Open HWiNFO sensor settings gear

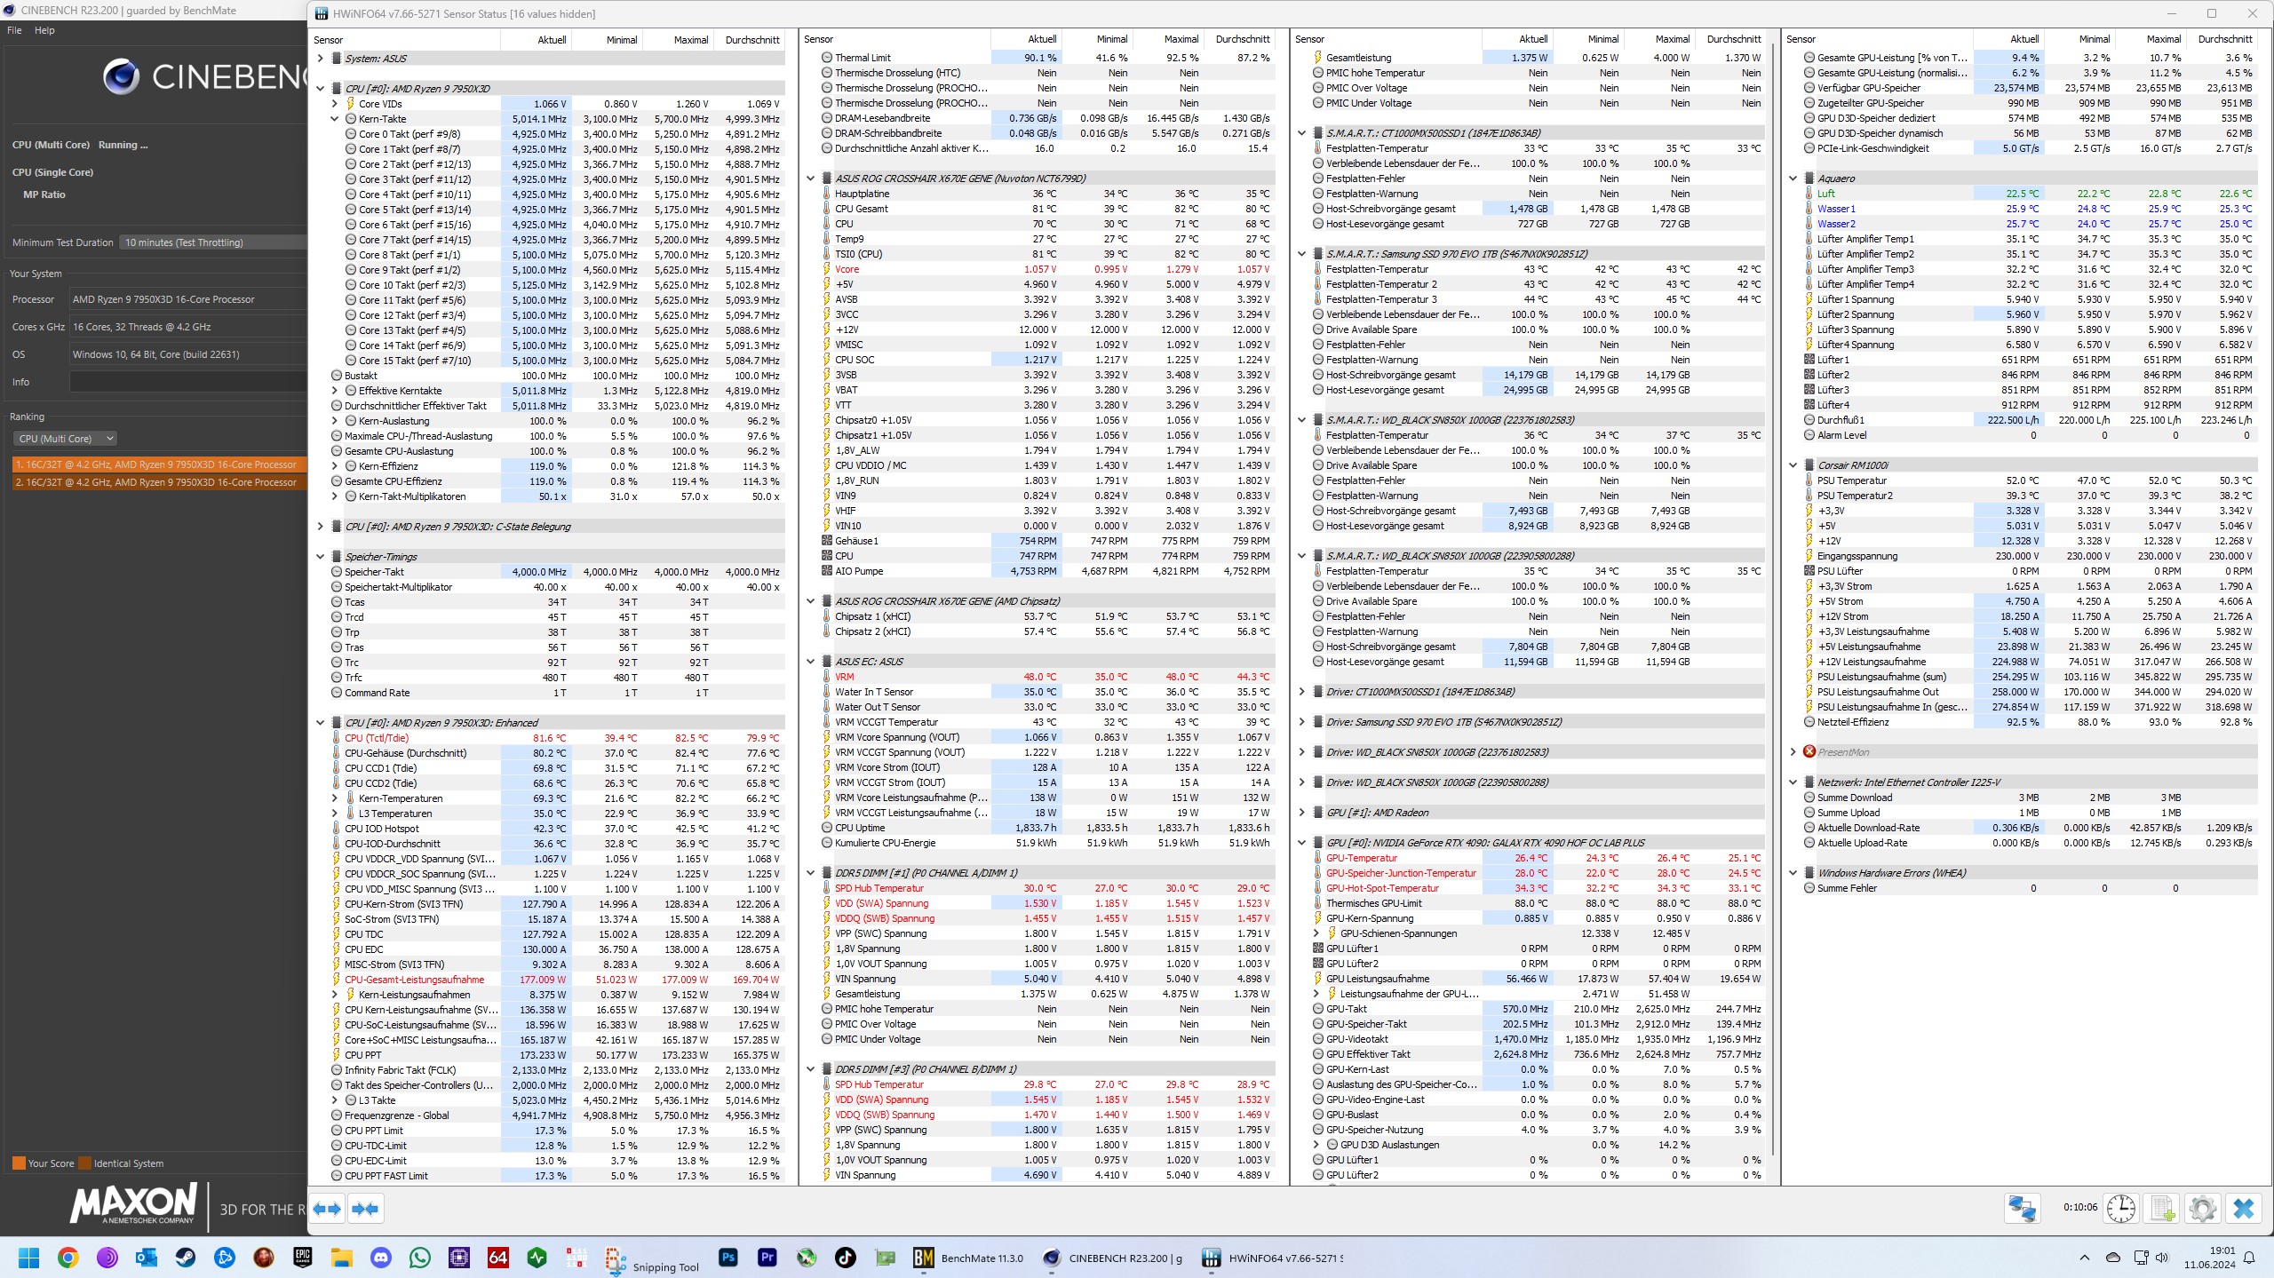2202,1209
